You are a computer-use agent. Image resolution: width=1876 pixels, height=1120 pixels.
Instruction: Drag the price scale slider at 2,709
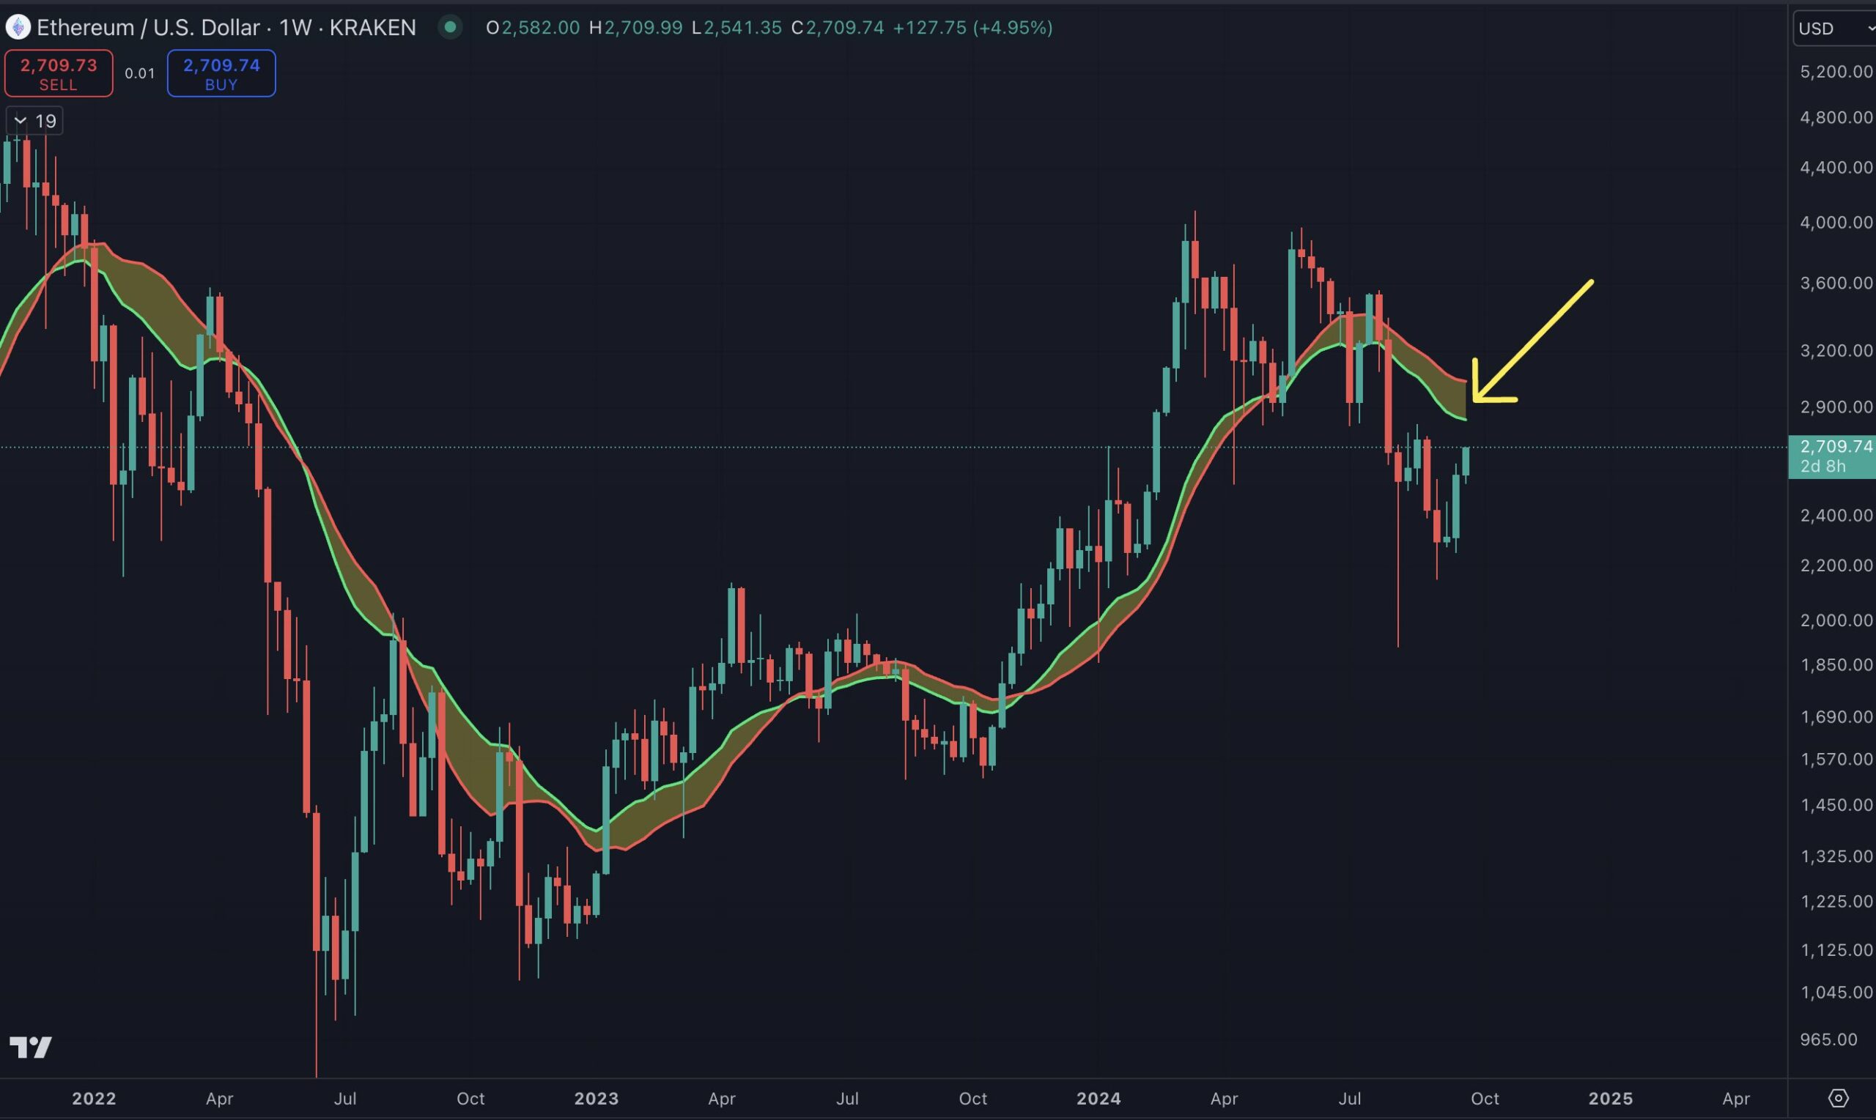tap(1833, 455)
